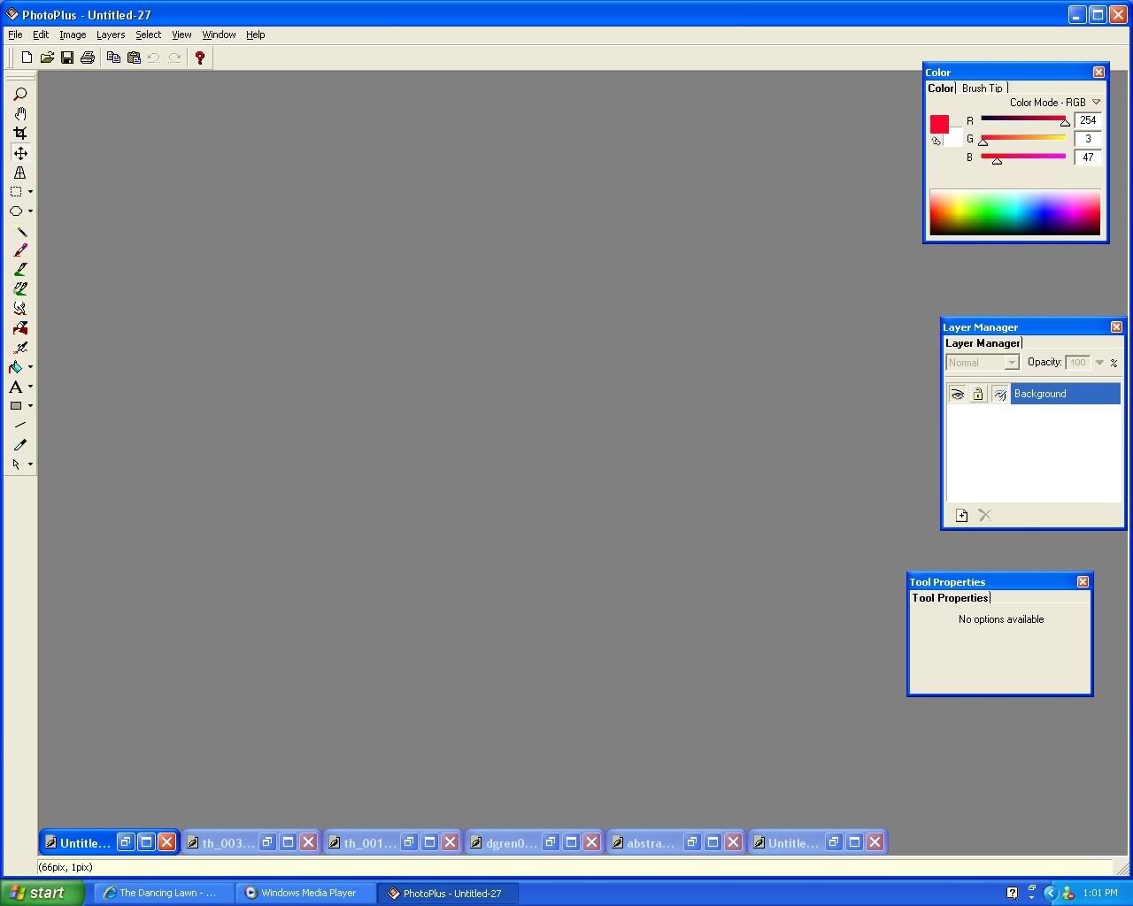
Task: Click the red Help question mark icon
Action: pos(200,58)
